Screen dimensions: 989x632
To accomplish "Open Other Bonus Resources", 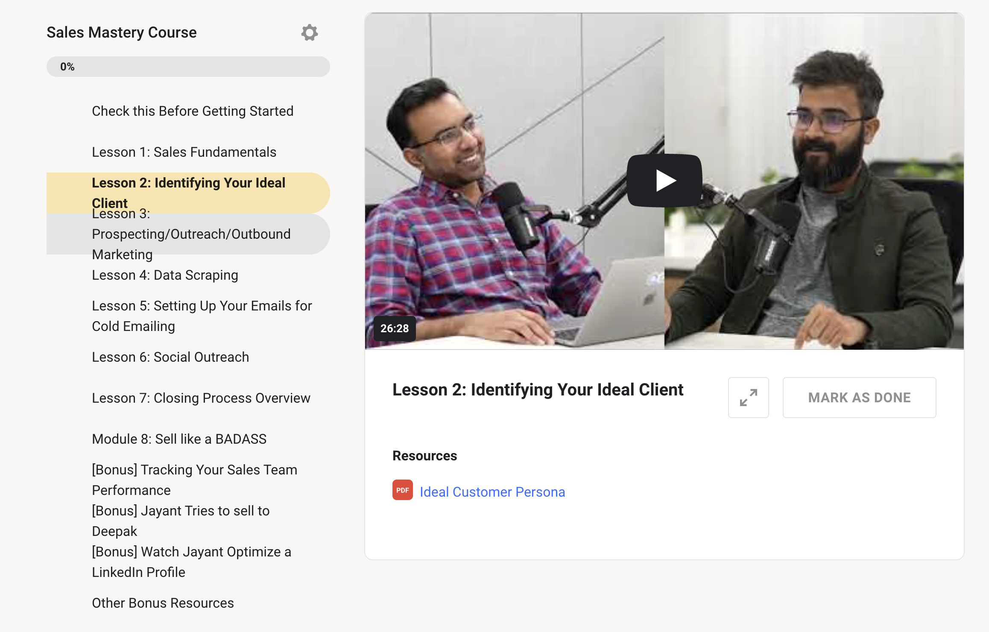I will pyautogui.click(x=162, y=603).
